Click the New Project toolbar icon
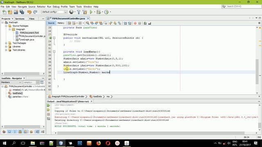Screen dimensions: 262x147 [10, 12]
